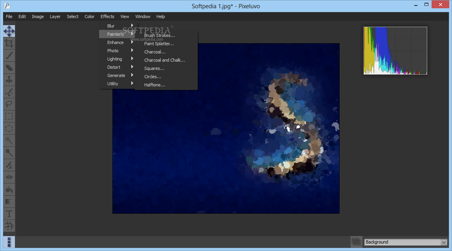
Task: Select the Crop tool
Action: coord(9,43)
